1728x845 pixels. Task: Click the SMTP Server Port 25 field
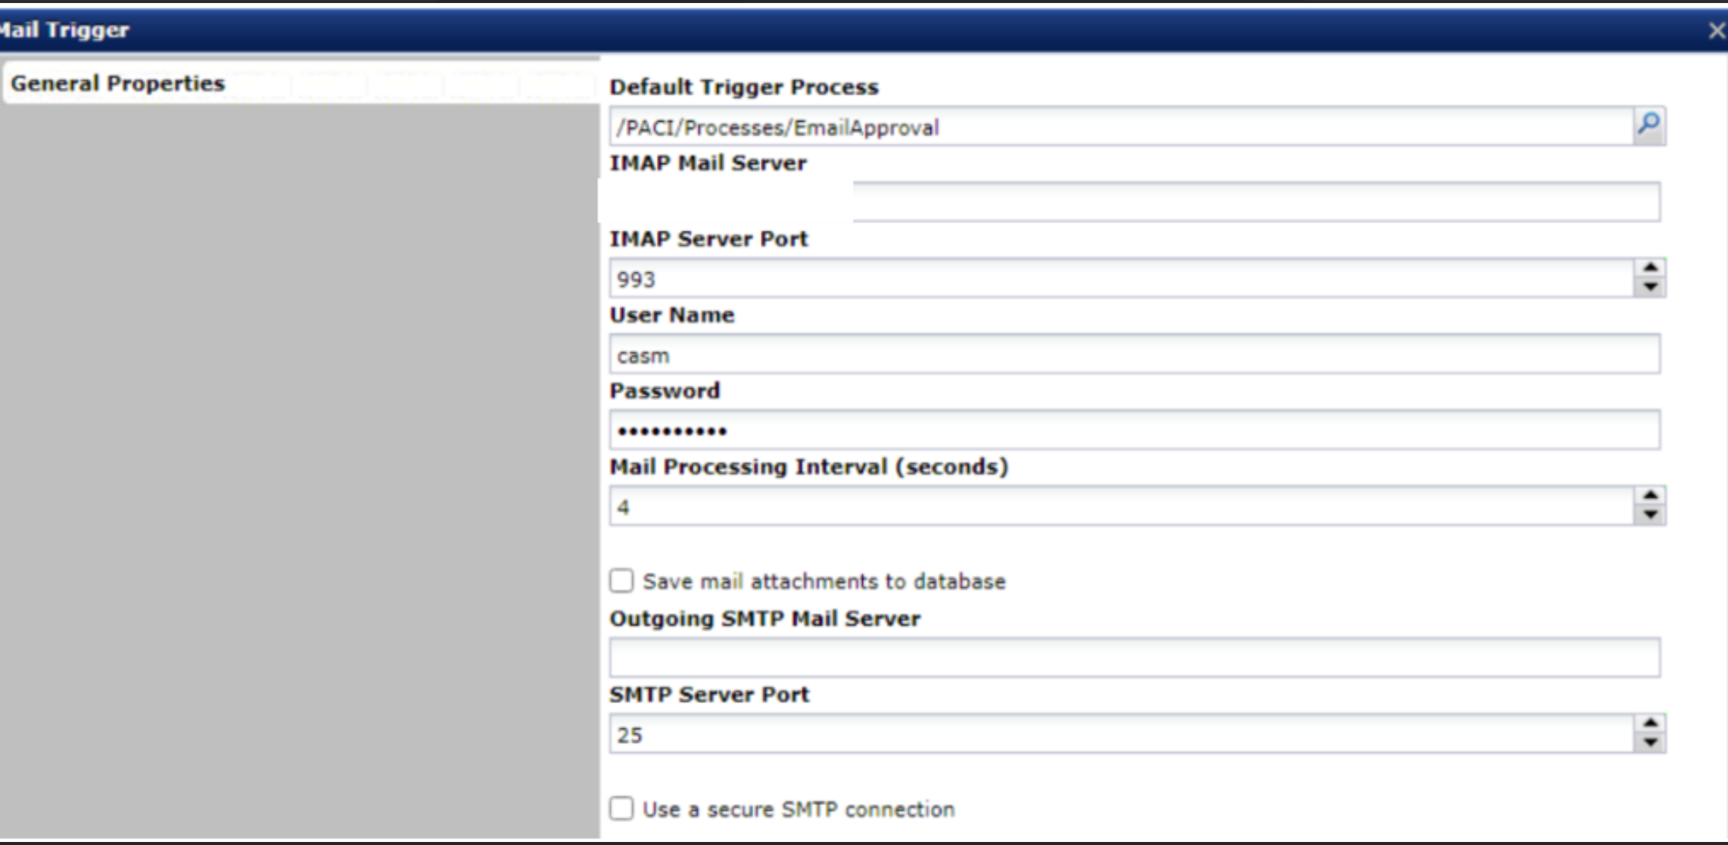pyautogui.click(x=1120, y=734)
